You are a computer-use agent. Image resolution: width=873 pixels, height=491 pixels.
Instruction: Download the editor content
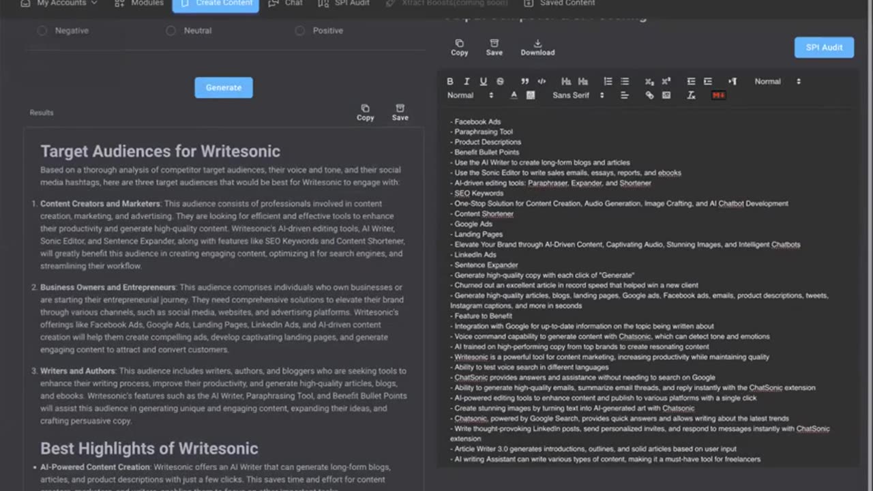coord(537,47)
